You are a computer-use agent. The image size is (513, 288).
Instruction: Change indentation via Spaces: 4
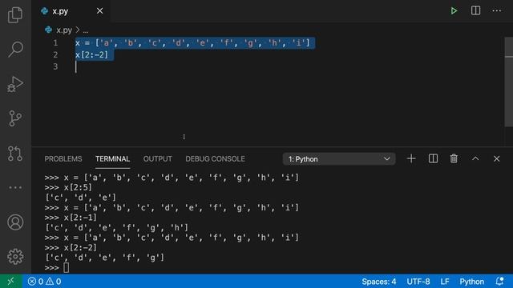coord(379,281)
